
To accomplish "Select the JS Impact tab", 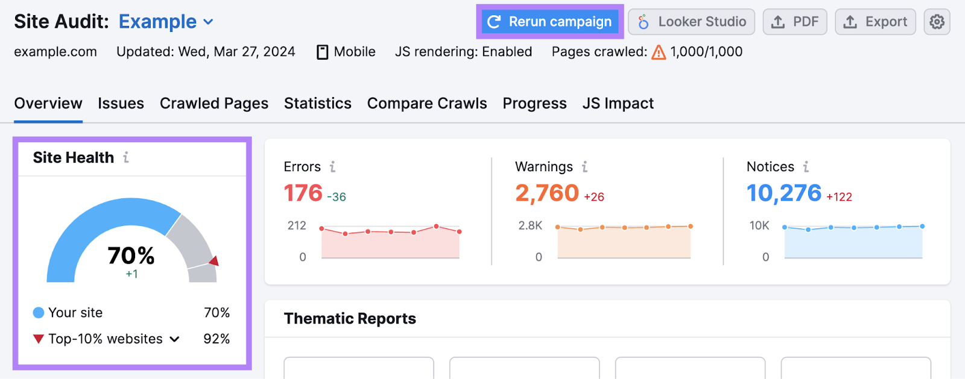I will 618,103.
